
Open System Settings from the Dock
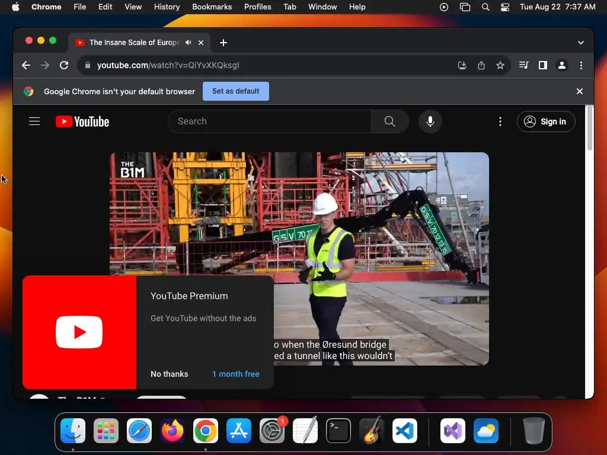[272, 431]
